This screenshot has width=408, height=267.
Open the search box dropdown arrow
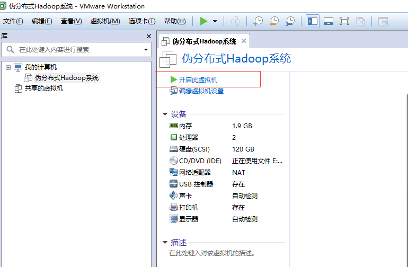tap(146, 50)
